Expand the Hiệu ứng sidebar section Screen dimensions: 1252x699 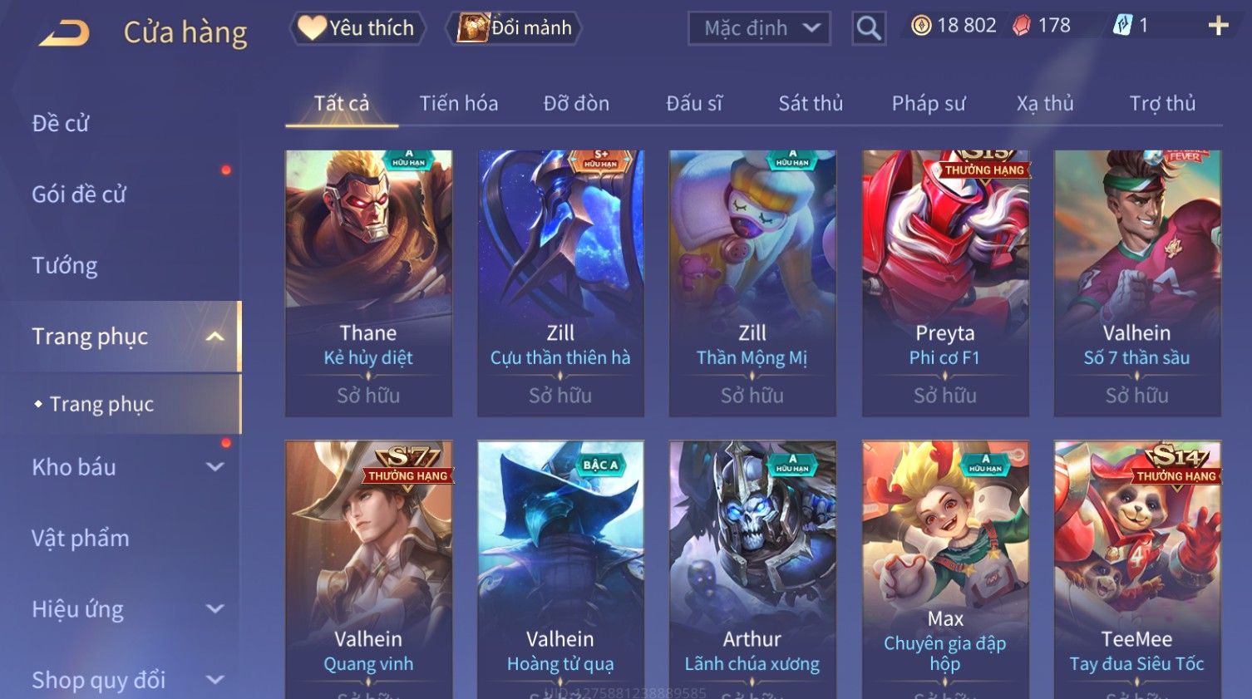[215, 609]
